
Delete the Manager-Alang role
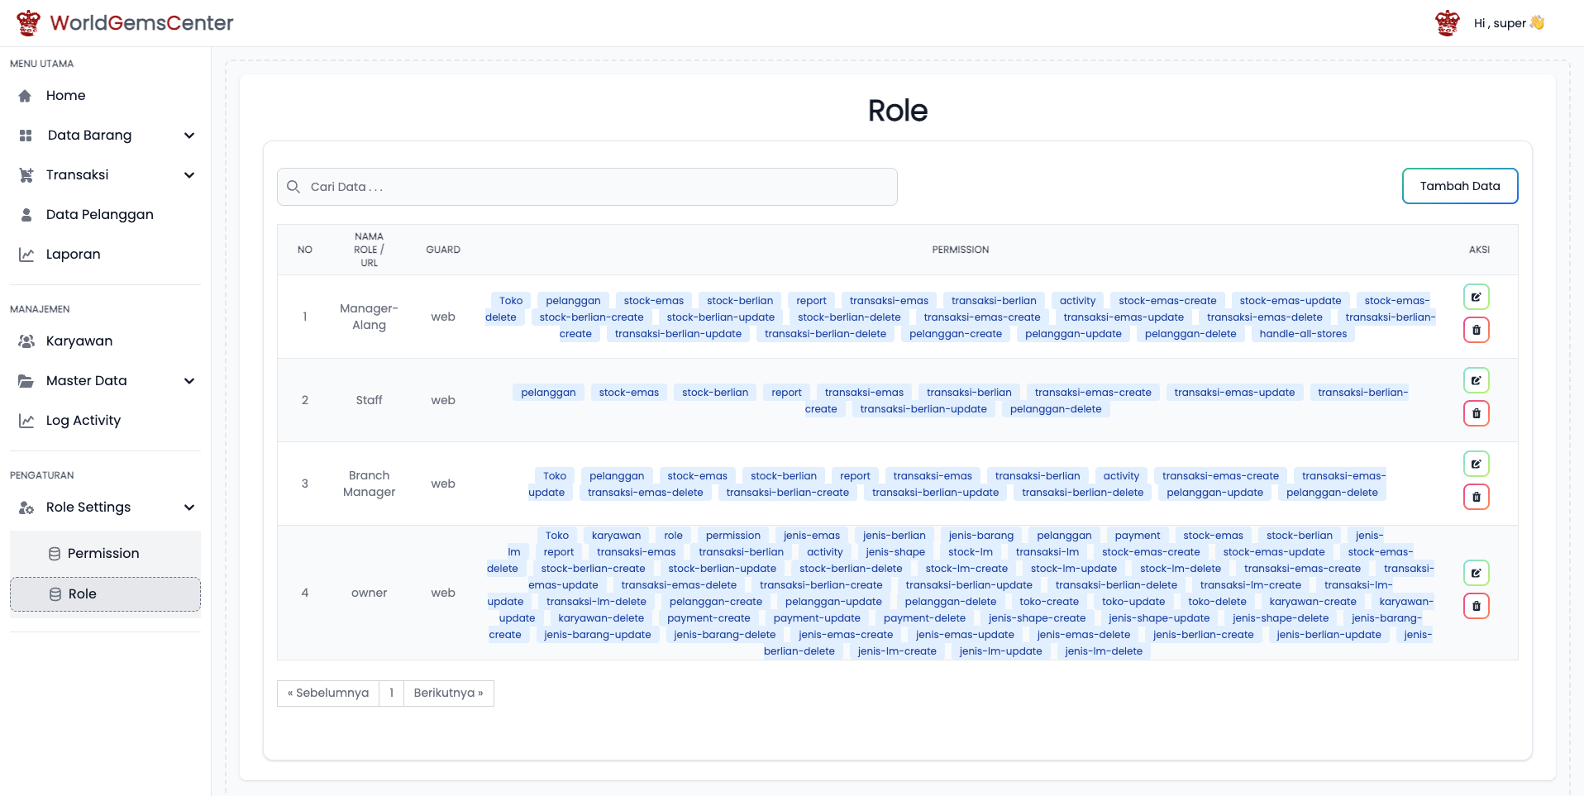(x=1477, y=330)
